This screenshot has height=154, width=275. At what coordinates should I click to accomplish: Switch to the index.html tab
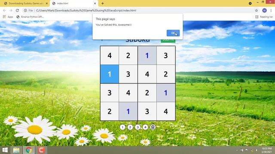tap(73, 3)
